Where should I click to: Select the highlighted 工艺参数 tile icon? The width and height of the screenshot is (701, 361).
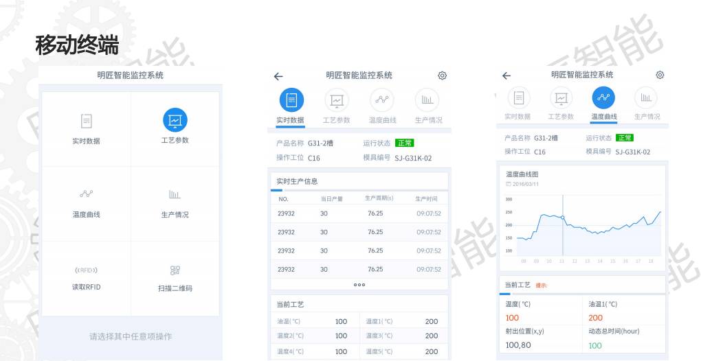tap(175, 120)
